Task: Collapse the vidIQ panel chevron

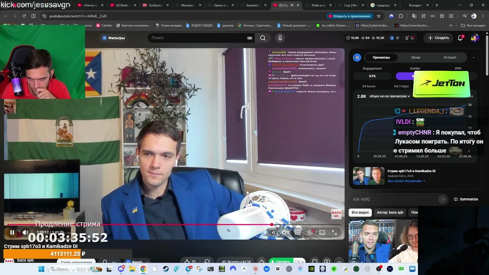Action: click(474, 57)
